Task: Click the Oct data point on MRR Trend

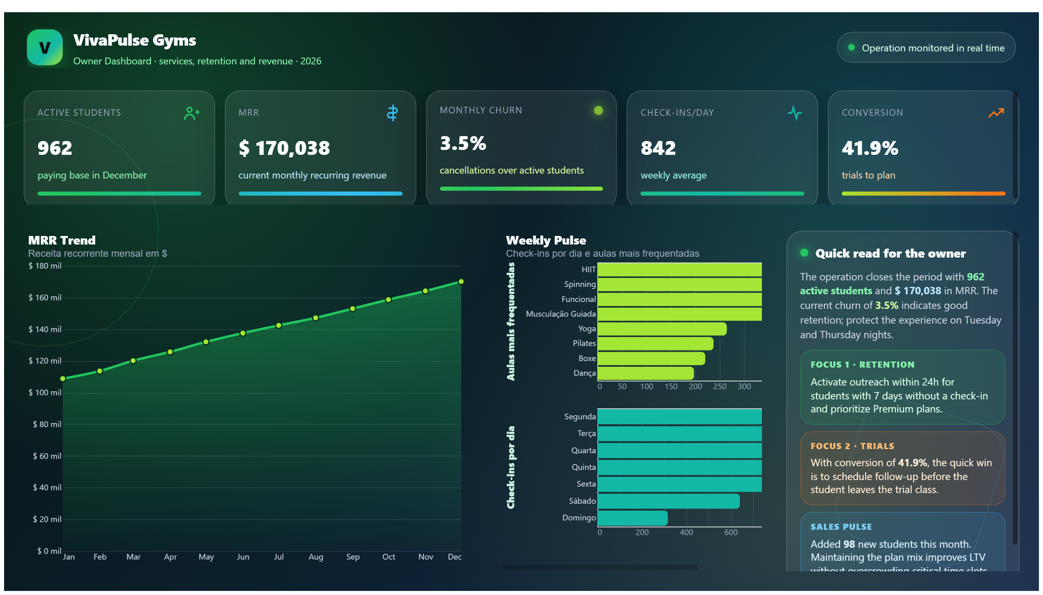Action: pos(389,300)
